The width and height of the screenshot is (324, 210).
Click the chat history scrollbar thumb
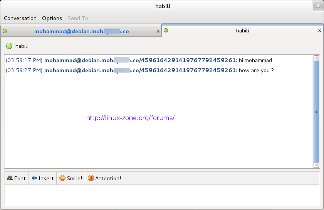pos(316,111)
